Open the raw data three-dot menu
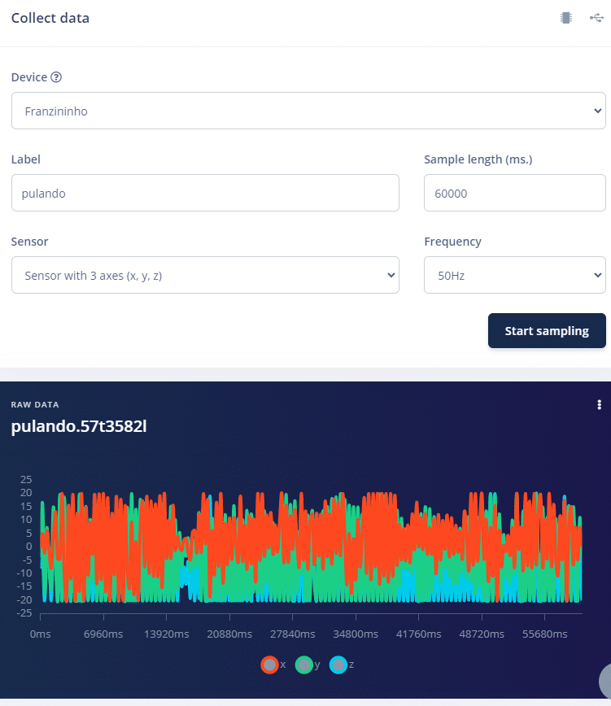This screenshot has height=706, width=611. click(x=599, y=405)
